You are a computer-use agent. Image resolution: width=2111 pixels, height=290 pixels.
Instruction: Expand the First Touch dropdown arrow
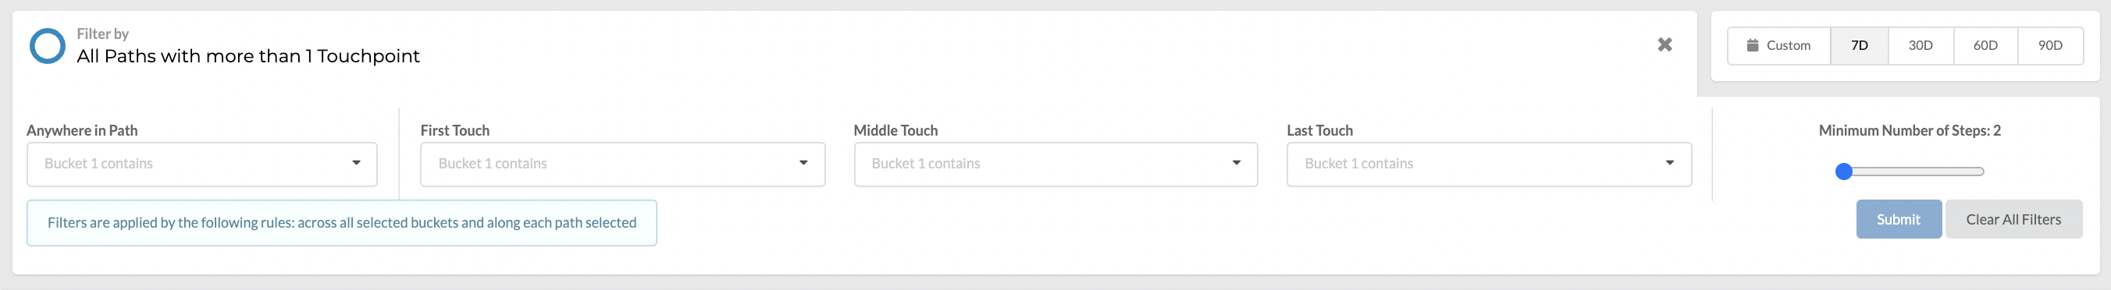803,163
